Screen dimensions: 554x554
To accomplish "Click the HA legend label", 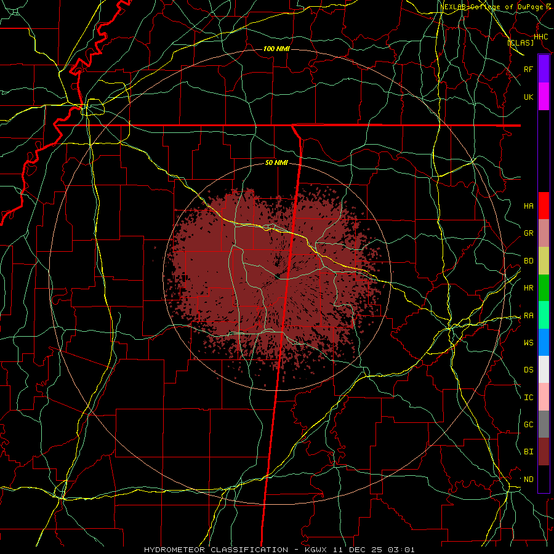I will pos(528,206).
